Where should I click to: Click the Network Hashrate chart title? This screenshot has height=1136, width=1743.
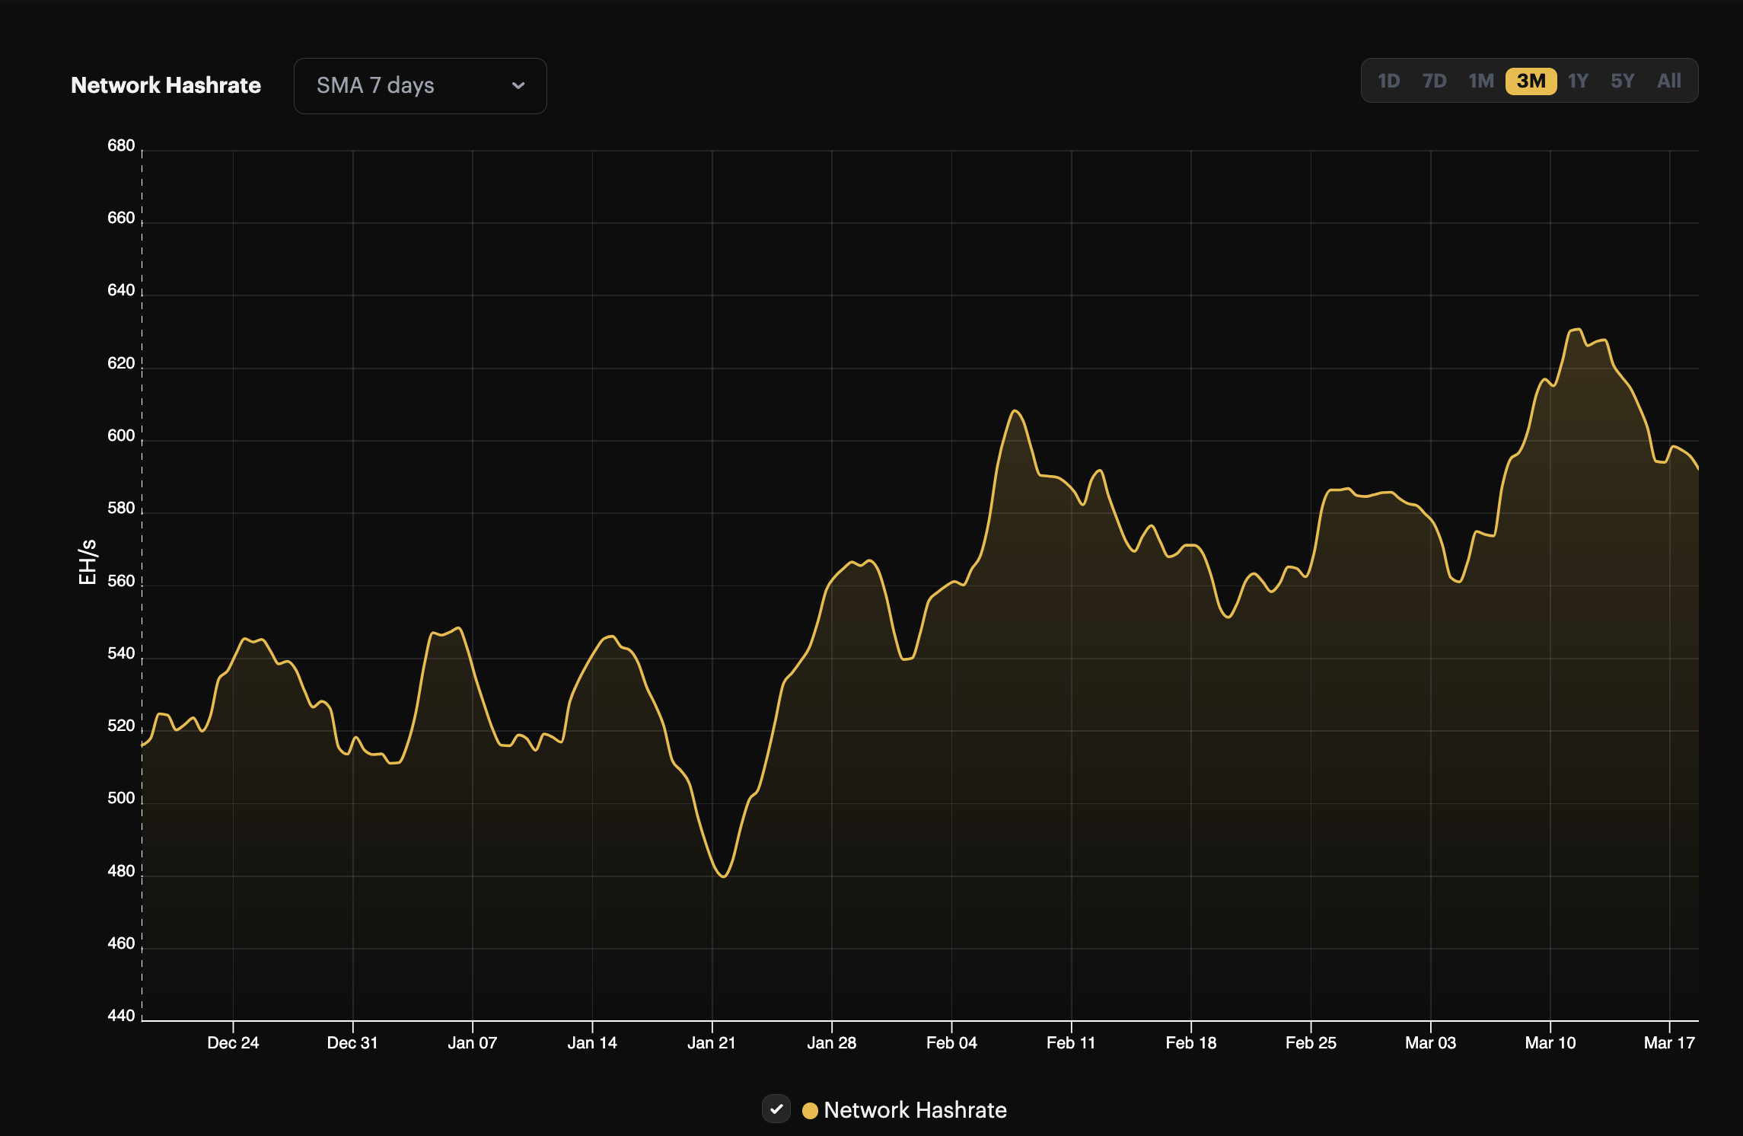click(x=164, y=85)
